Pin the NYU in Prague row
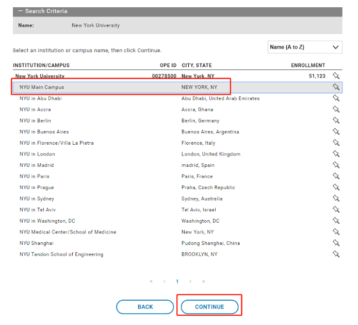 point(336,188)
